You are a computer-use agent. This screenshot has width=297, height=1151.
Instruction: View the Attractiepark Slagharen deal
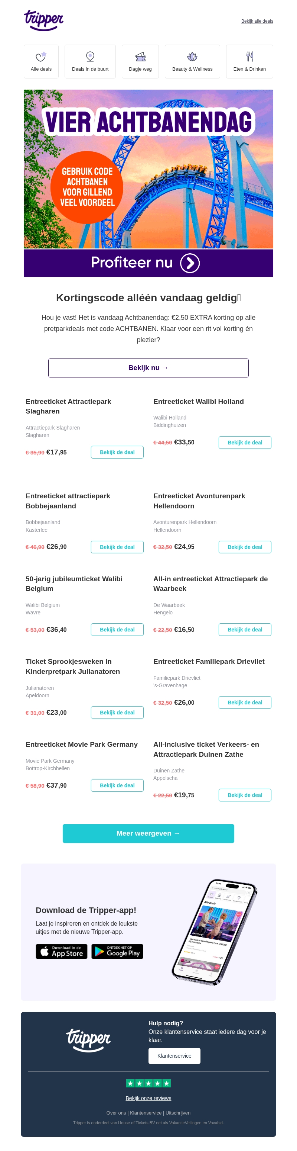(x=117, y=452)
